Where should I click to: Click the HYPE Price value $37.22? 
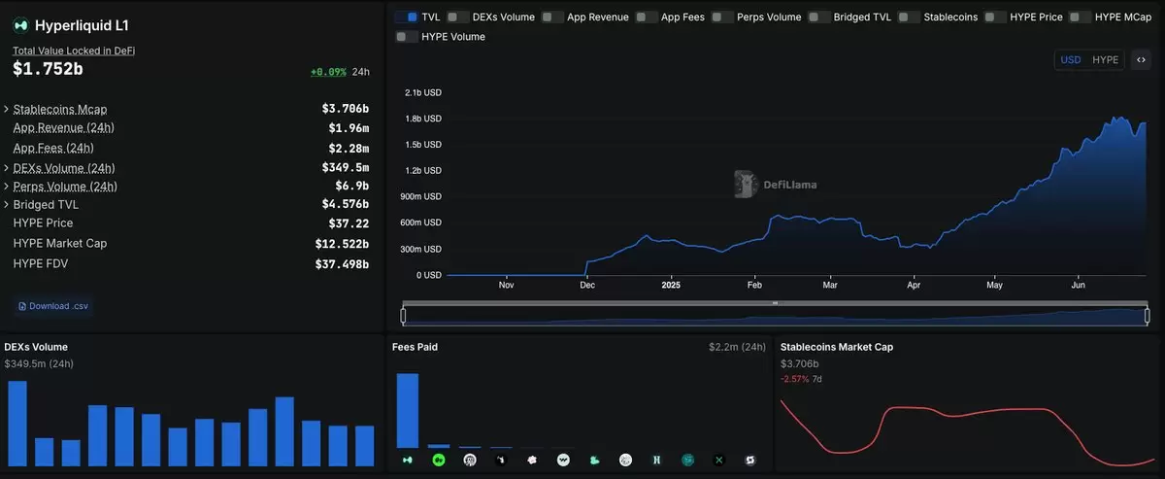(349, 223)
